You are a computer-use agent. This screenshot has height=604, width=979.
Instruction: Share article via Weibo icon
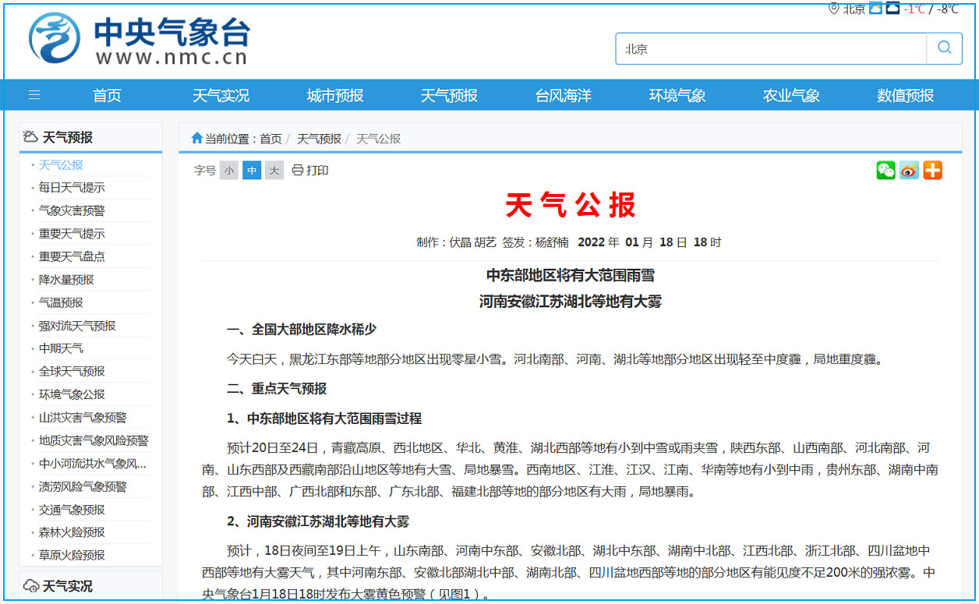[909, 170]
